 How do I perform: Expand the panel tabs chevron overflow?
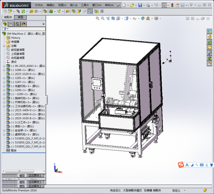(44, 24)
